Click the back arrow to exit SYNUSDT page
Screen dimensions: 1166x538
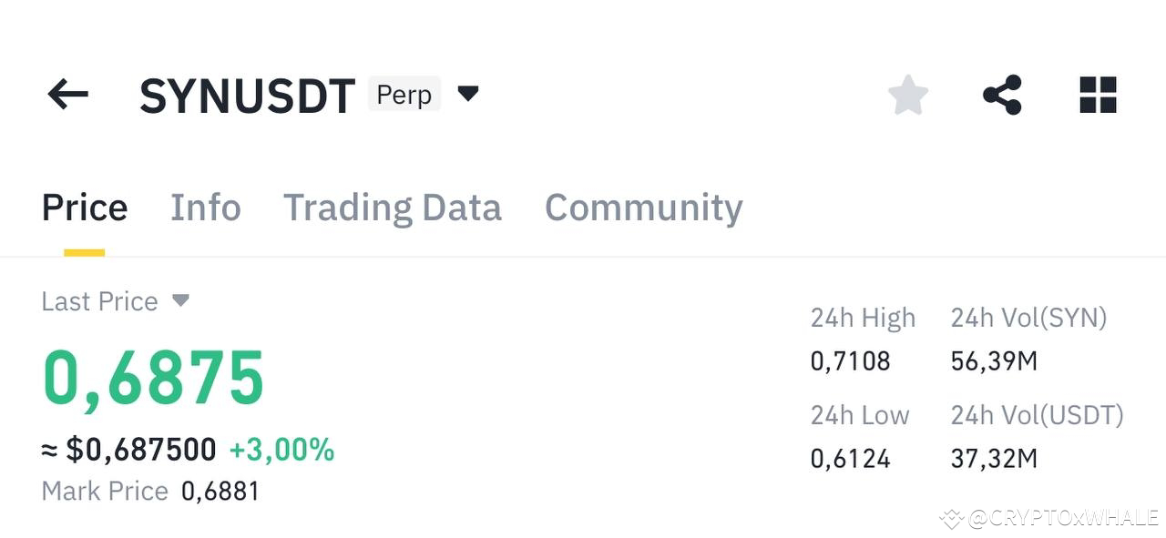(66, 94)
